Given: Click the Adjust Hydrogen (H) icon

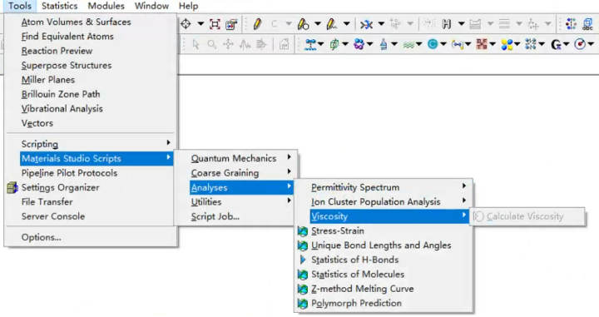Looking at the screenshot, I should coord(446,24).
